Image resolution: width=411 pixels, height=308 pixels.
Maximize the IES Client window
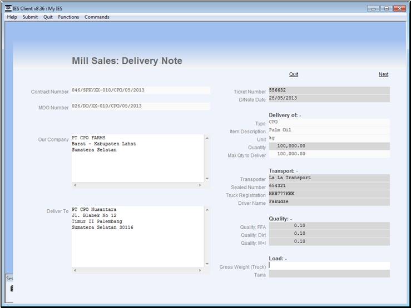click(387, 9)
